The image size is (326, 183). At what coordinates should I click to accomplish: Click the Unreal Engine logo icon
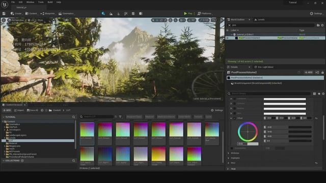(x=5, y=5)
